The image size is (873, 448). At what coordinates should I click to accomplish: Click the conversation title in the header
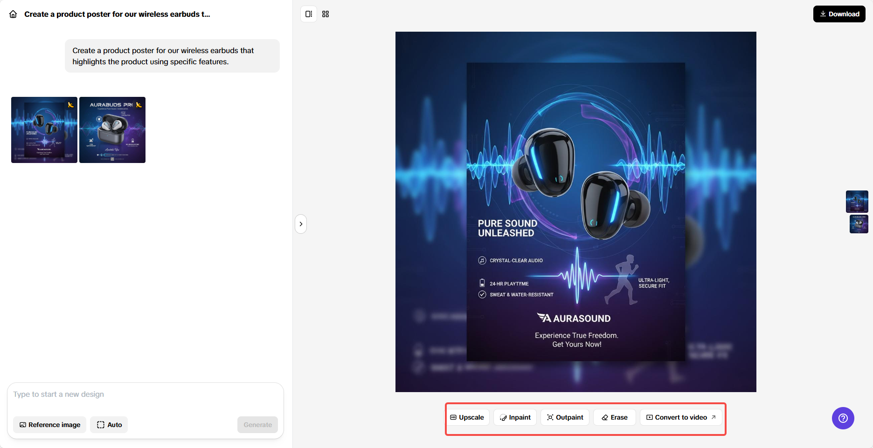coord(117,14)
